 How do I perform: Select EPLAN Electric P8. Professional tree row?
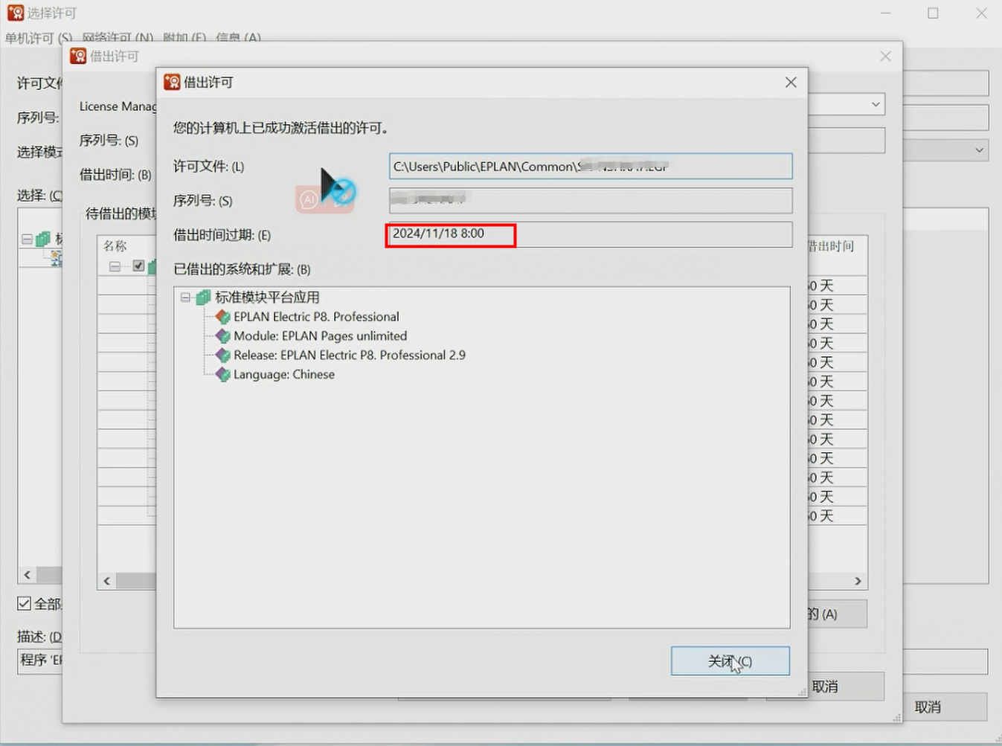click(x=316, y=317)
